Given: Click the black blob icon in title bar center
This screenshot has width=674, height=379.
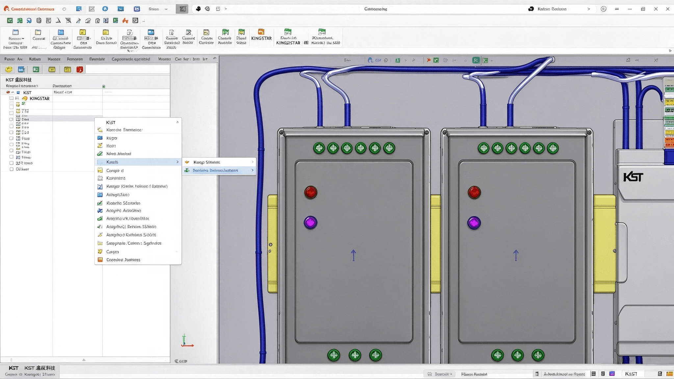Looking at the screenshot, I should [x=198, y=9].
